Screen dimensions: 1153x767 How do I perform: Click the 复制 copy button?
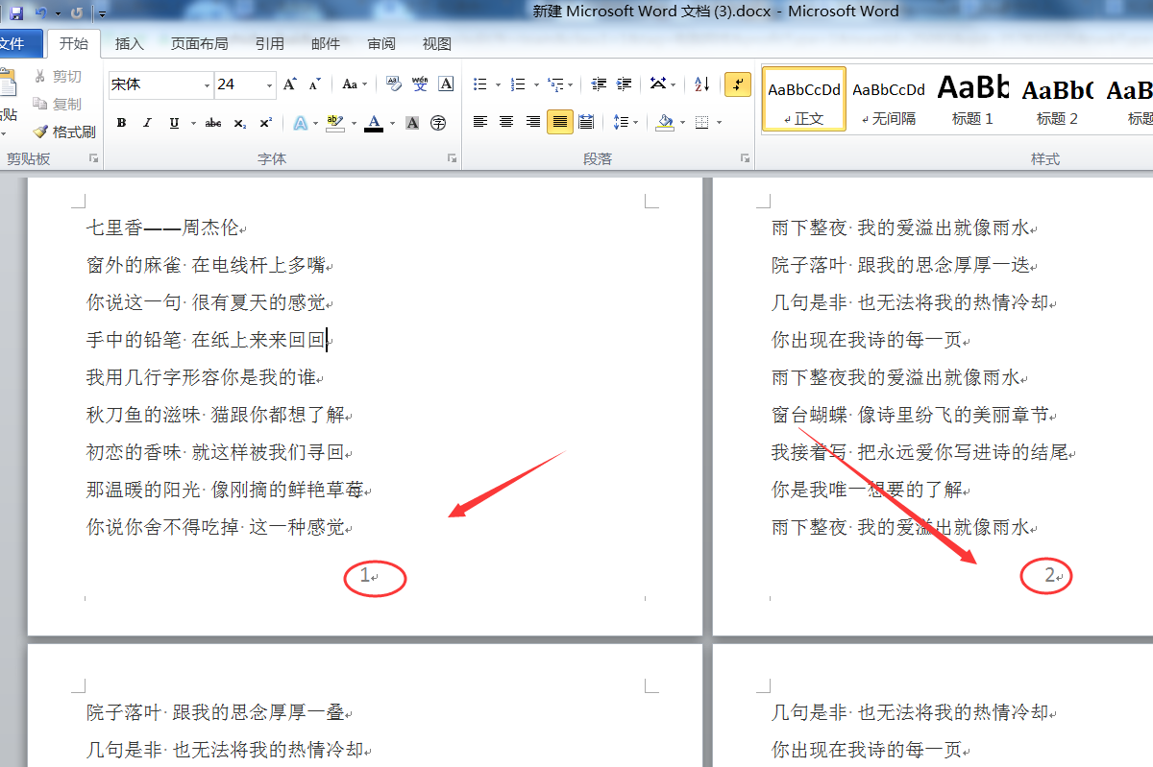coord(58,104)
